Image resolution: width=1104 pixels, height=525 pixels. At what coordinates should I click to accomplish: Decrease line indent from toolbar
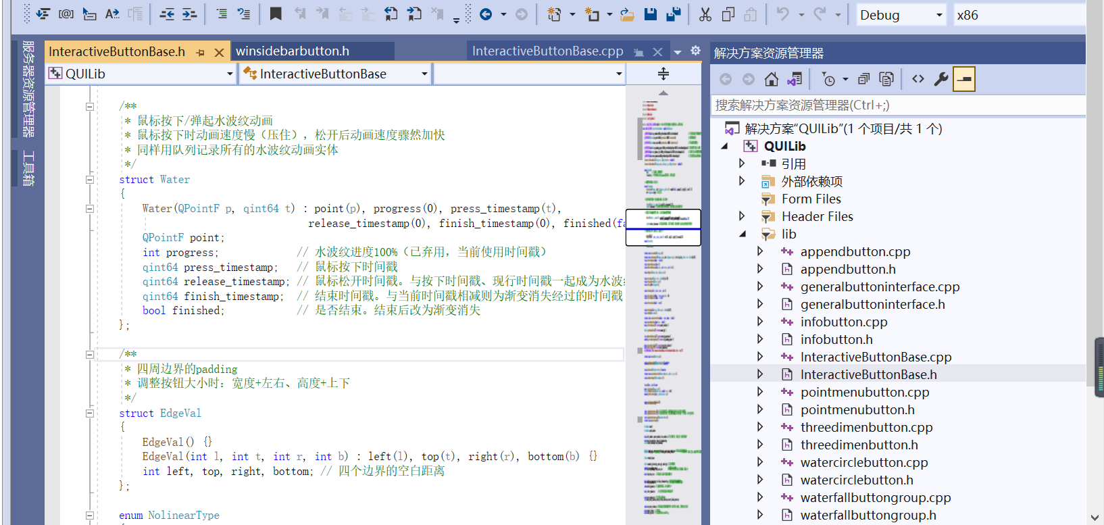pos(167,14)
